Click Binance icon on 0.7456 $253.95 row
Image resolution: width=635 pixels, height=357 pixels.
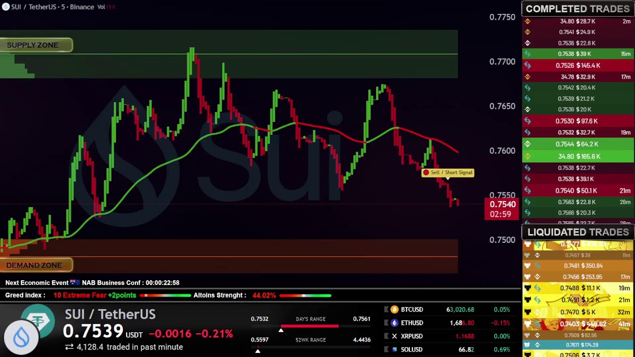537,277
